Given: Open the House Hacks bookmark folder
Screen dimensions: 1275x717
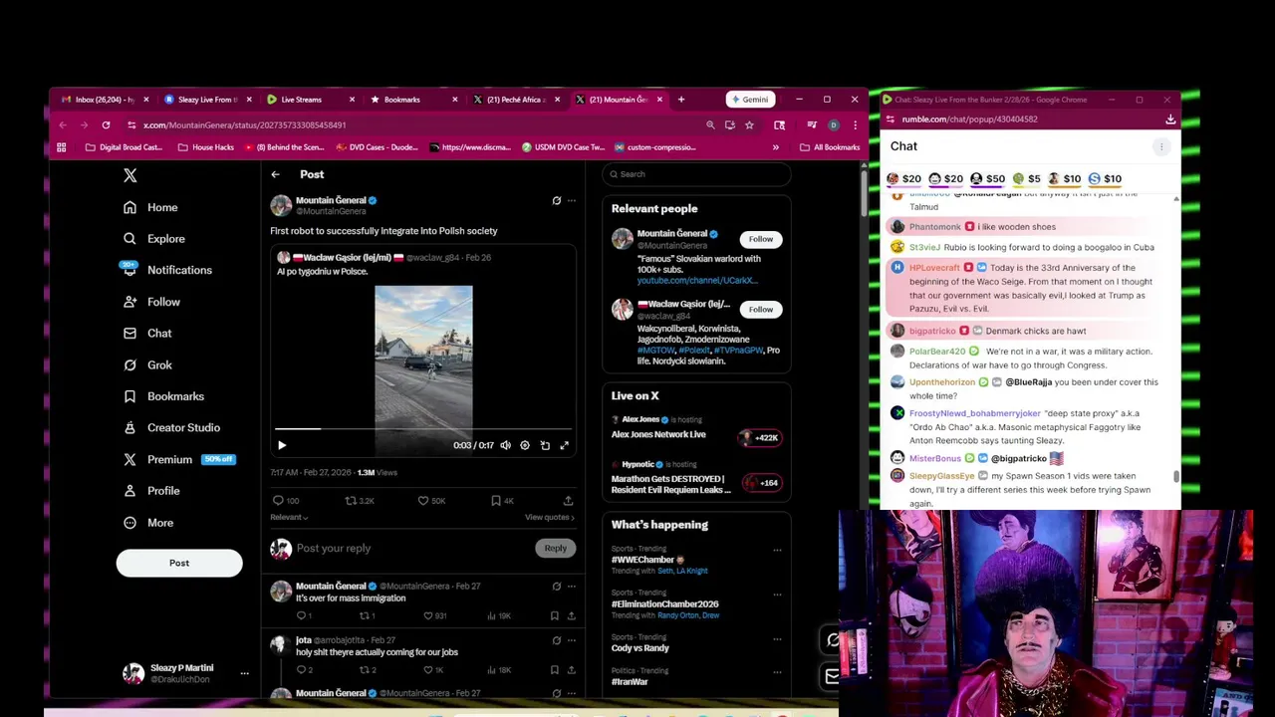Looking at the screenshot, I should (205, 147).
